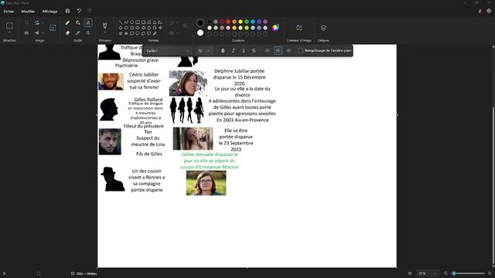
Task: Pick the yellow color swatch
Action: (x=241, y=22)
